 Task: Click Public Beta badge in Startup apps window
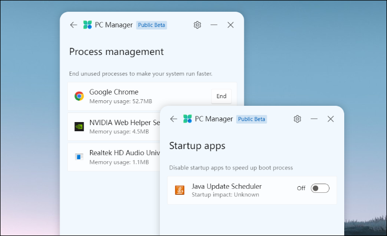click(252, 119)
